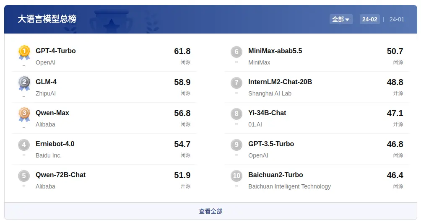This screenshot has width=421, height=222.
Task: Click the score 48.8
Action: tap(395, 83)
